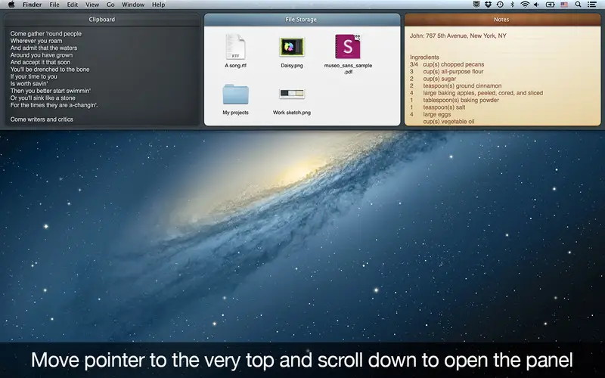Select the museo_sans_sample.pdf file icon
Viewport: 605px width, 378px height.
tap(348, 47)
